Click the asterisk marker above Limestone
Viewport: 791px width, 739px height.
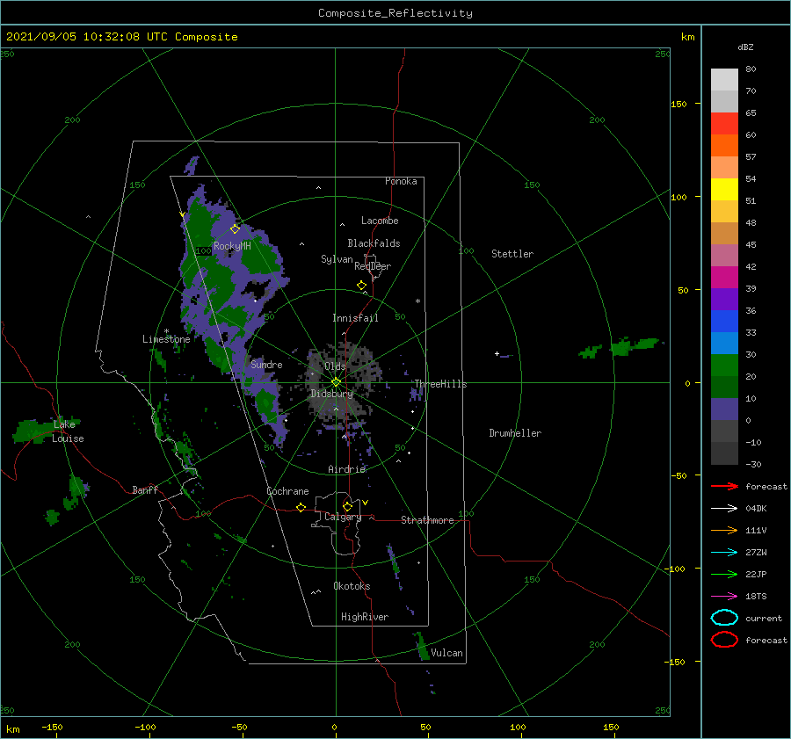click(166, 332)
